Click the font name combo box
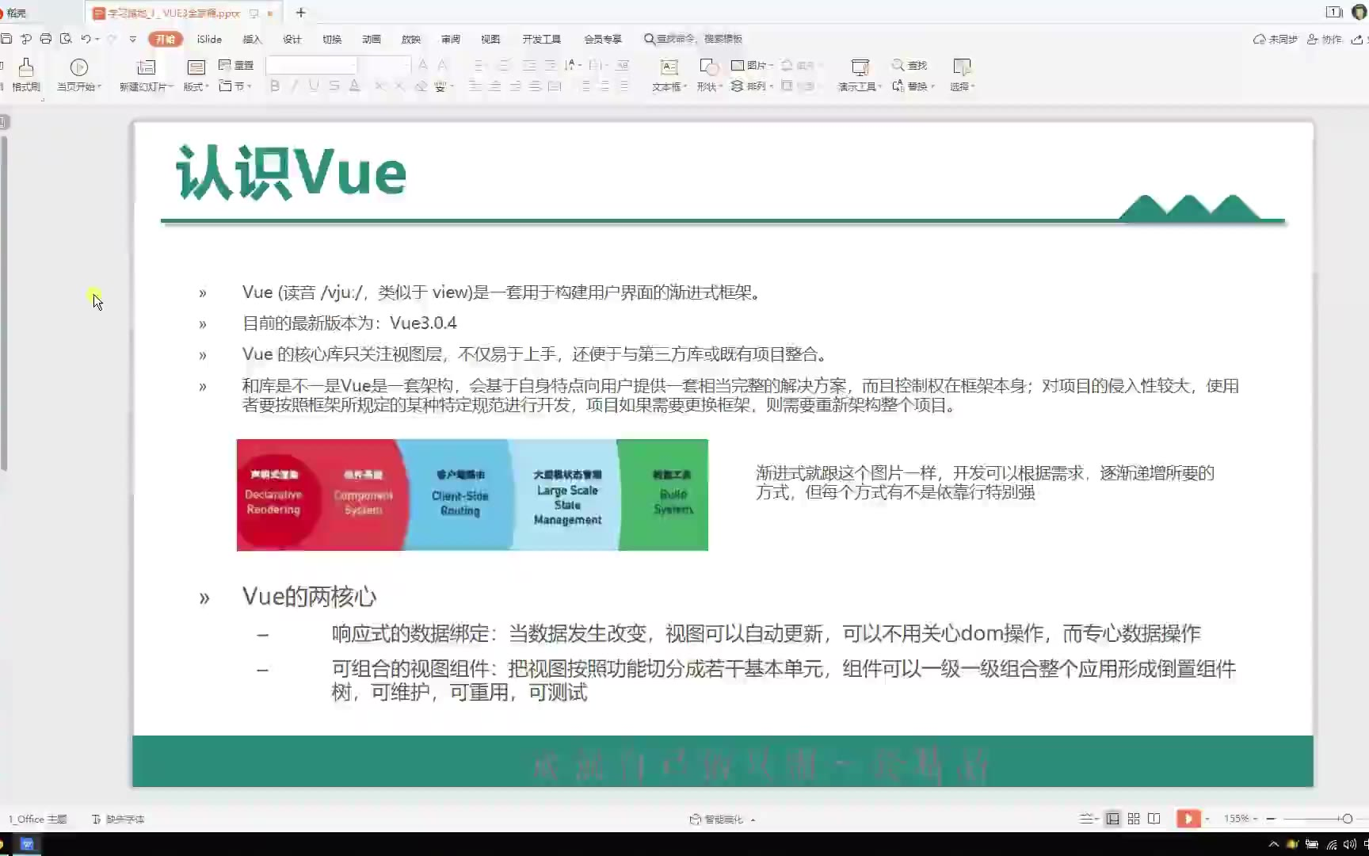This screenshot has width=1369, height=856. point(311,65)
